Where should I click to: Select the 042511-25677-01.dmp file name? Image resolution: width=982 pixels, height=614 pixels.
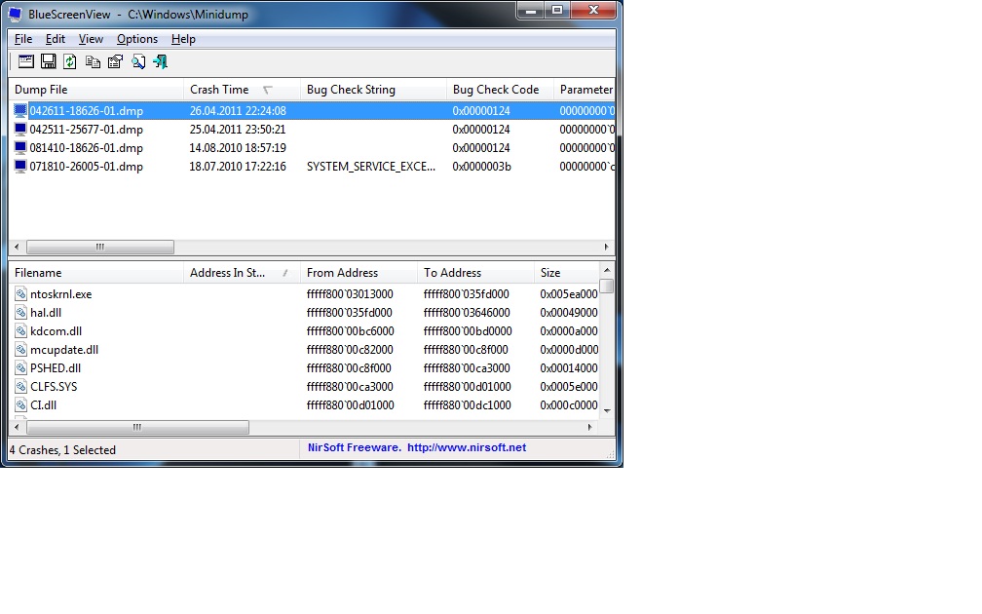pyautogui.click(x=87, y=130)
